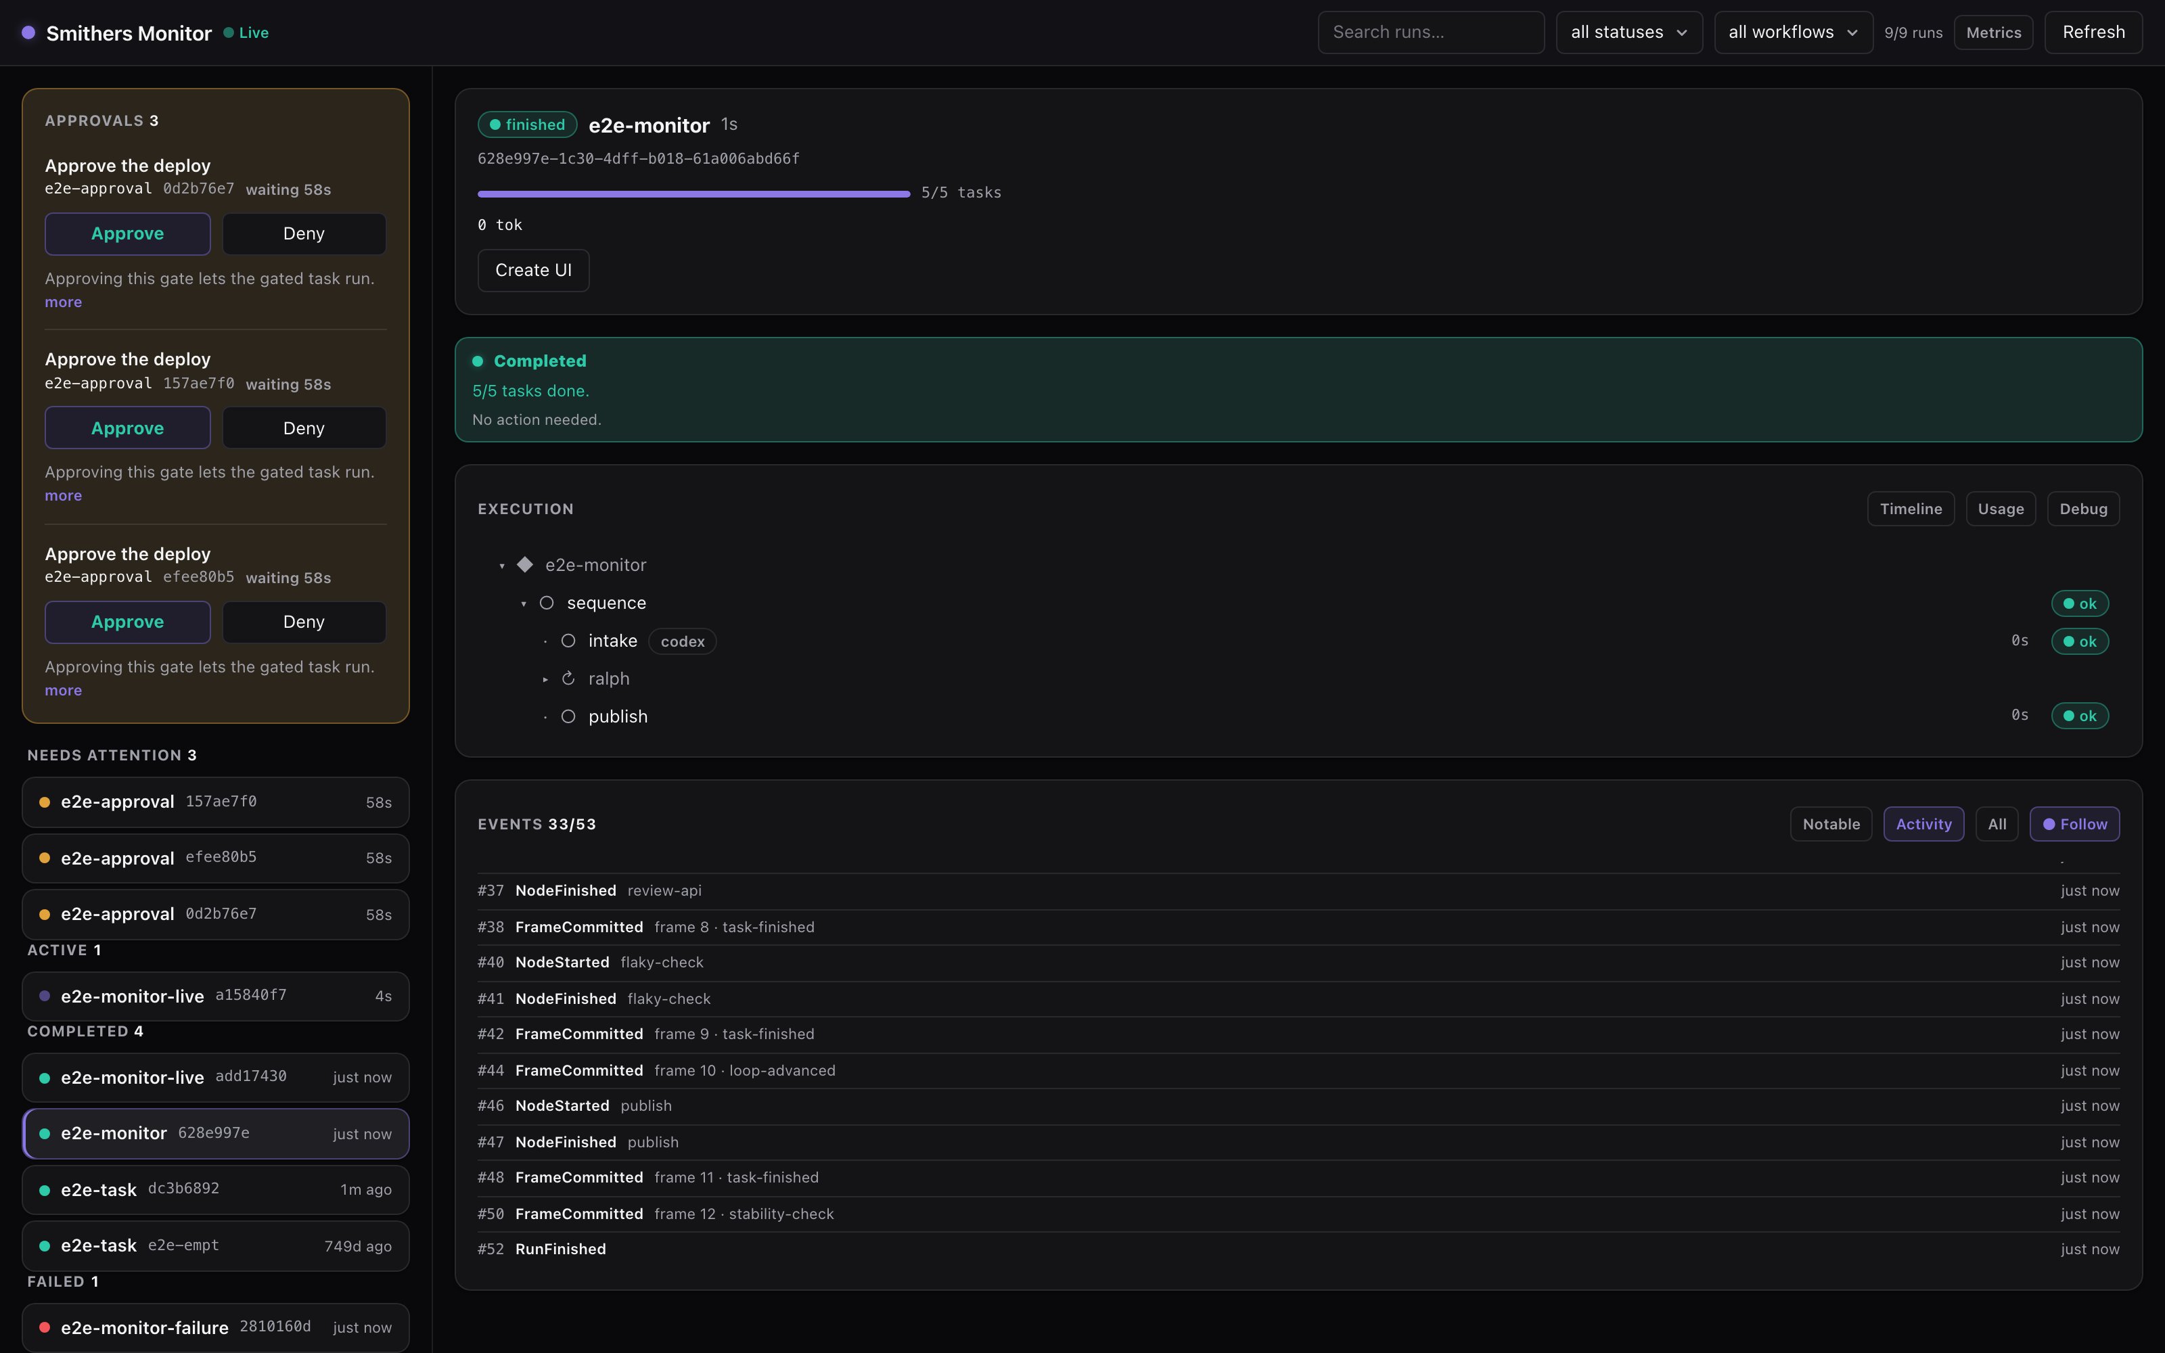Focus the Search runs field
The image size is (2165, 1353).
point(1430,32)
